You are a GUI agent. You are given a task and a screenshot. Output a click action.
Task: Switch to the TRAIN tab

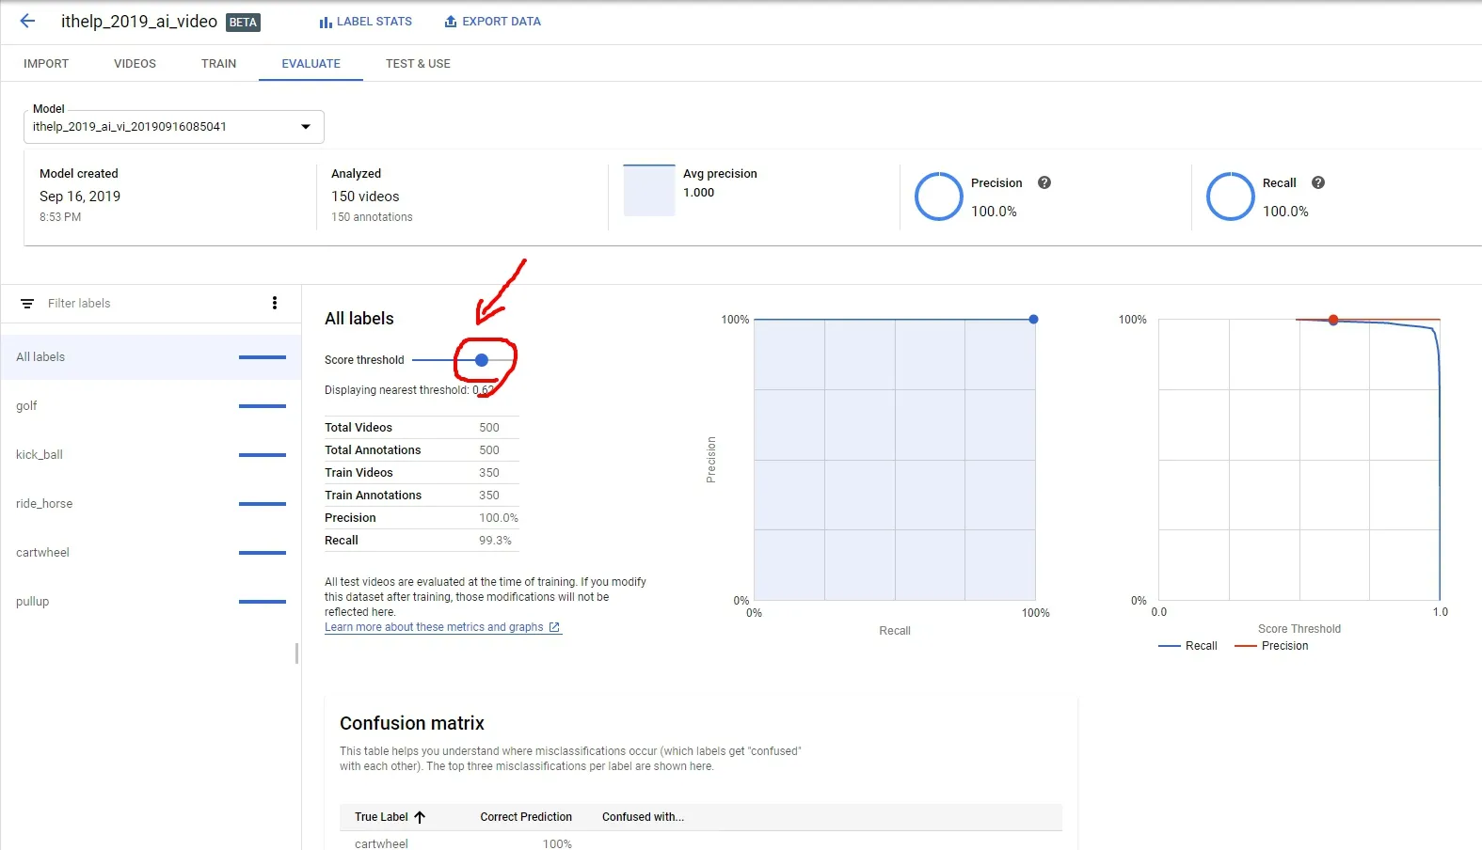[218, 64]
